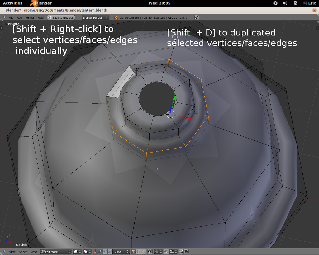This screenshot has width=319, height=255.
Task: Switch to vertex select mode
Action: pos(134,252)
